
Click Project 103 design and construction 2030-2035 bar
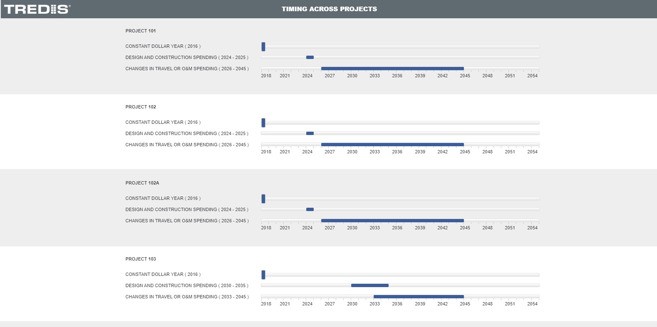(369, 285)
